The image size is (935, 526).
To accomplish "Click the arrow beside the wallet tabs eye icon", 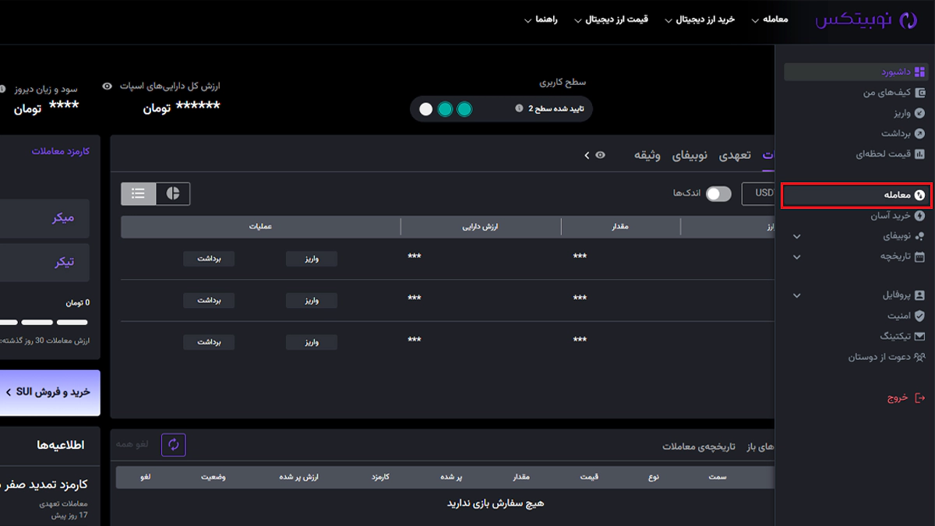I will point(587,156).
